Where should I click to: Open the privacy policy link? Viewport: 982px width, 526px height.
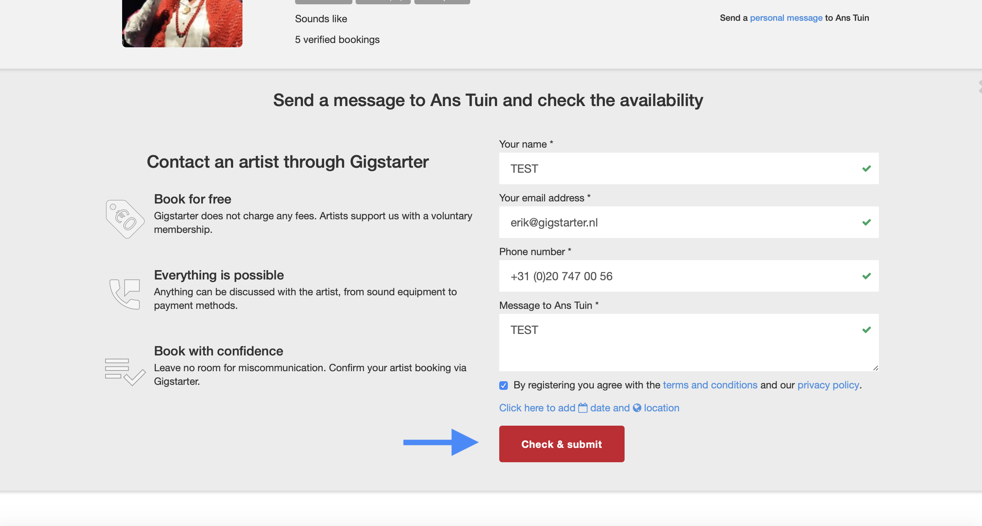point(828,385)
